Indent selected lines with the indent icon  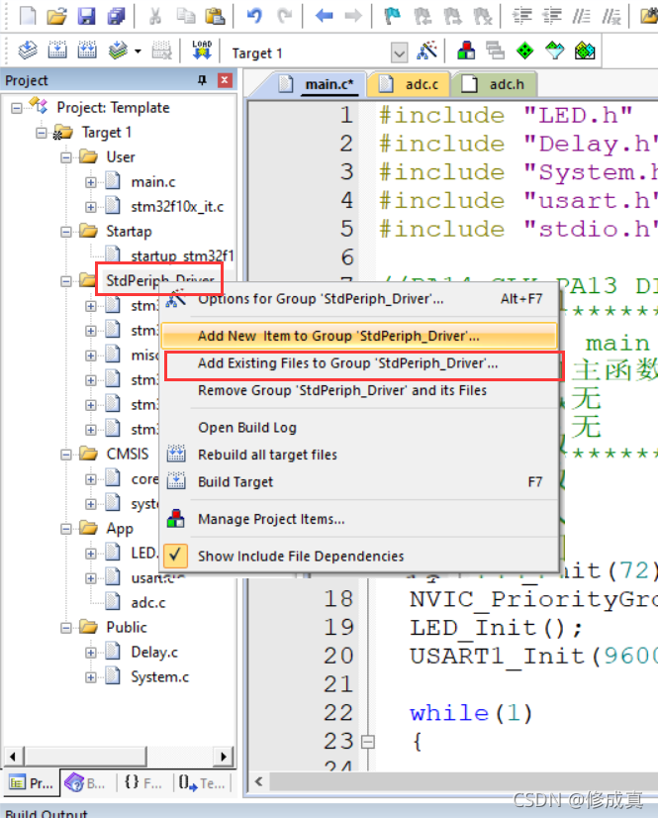coord(521,16)
